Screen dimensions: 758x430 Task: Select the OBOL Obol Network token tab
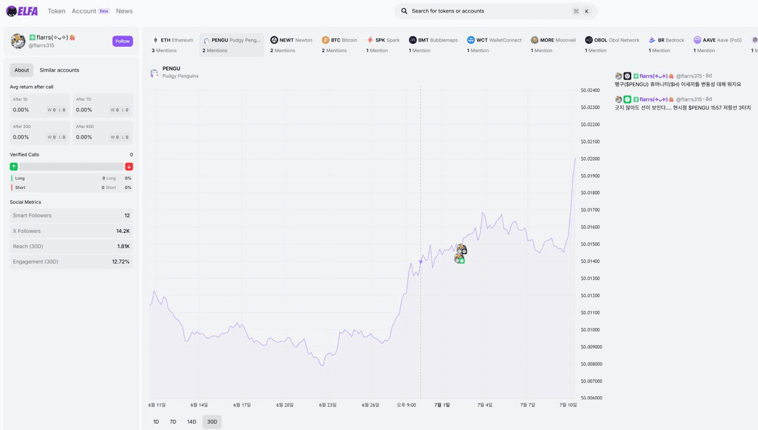[612, 45]
